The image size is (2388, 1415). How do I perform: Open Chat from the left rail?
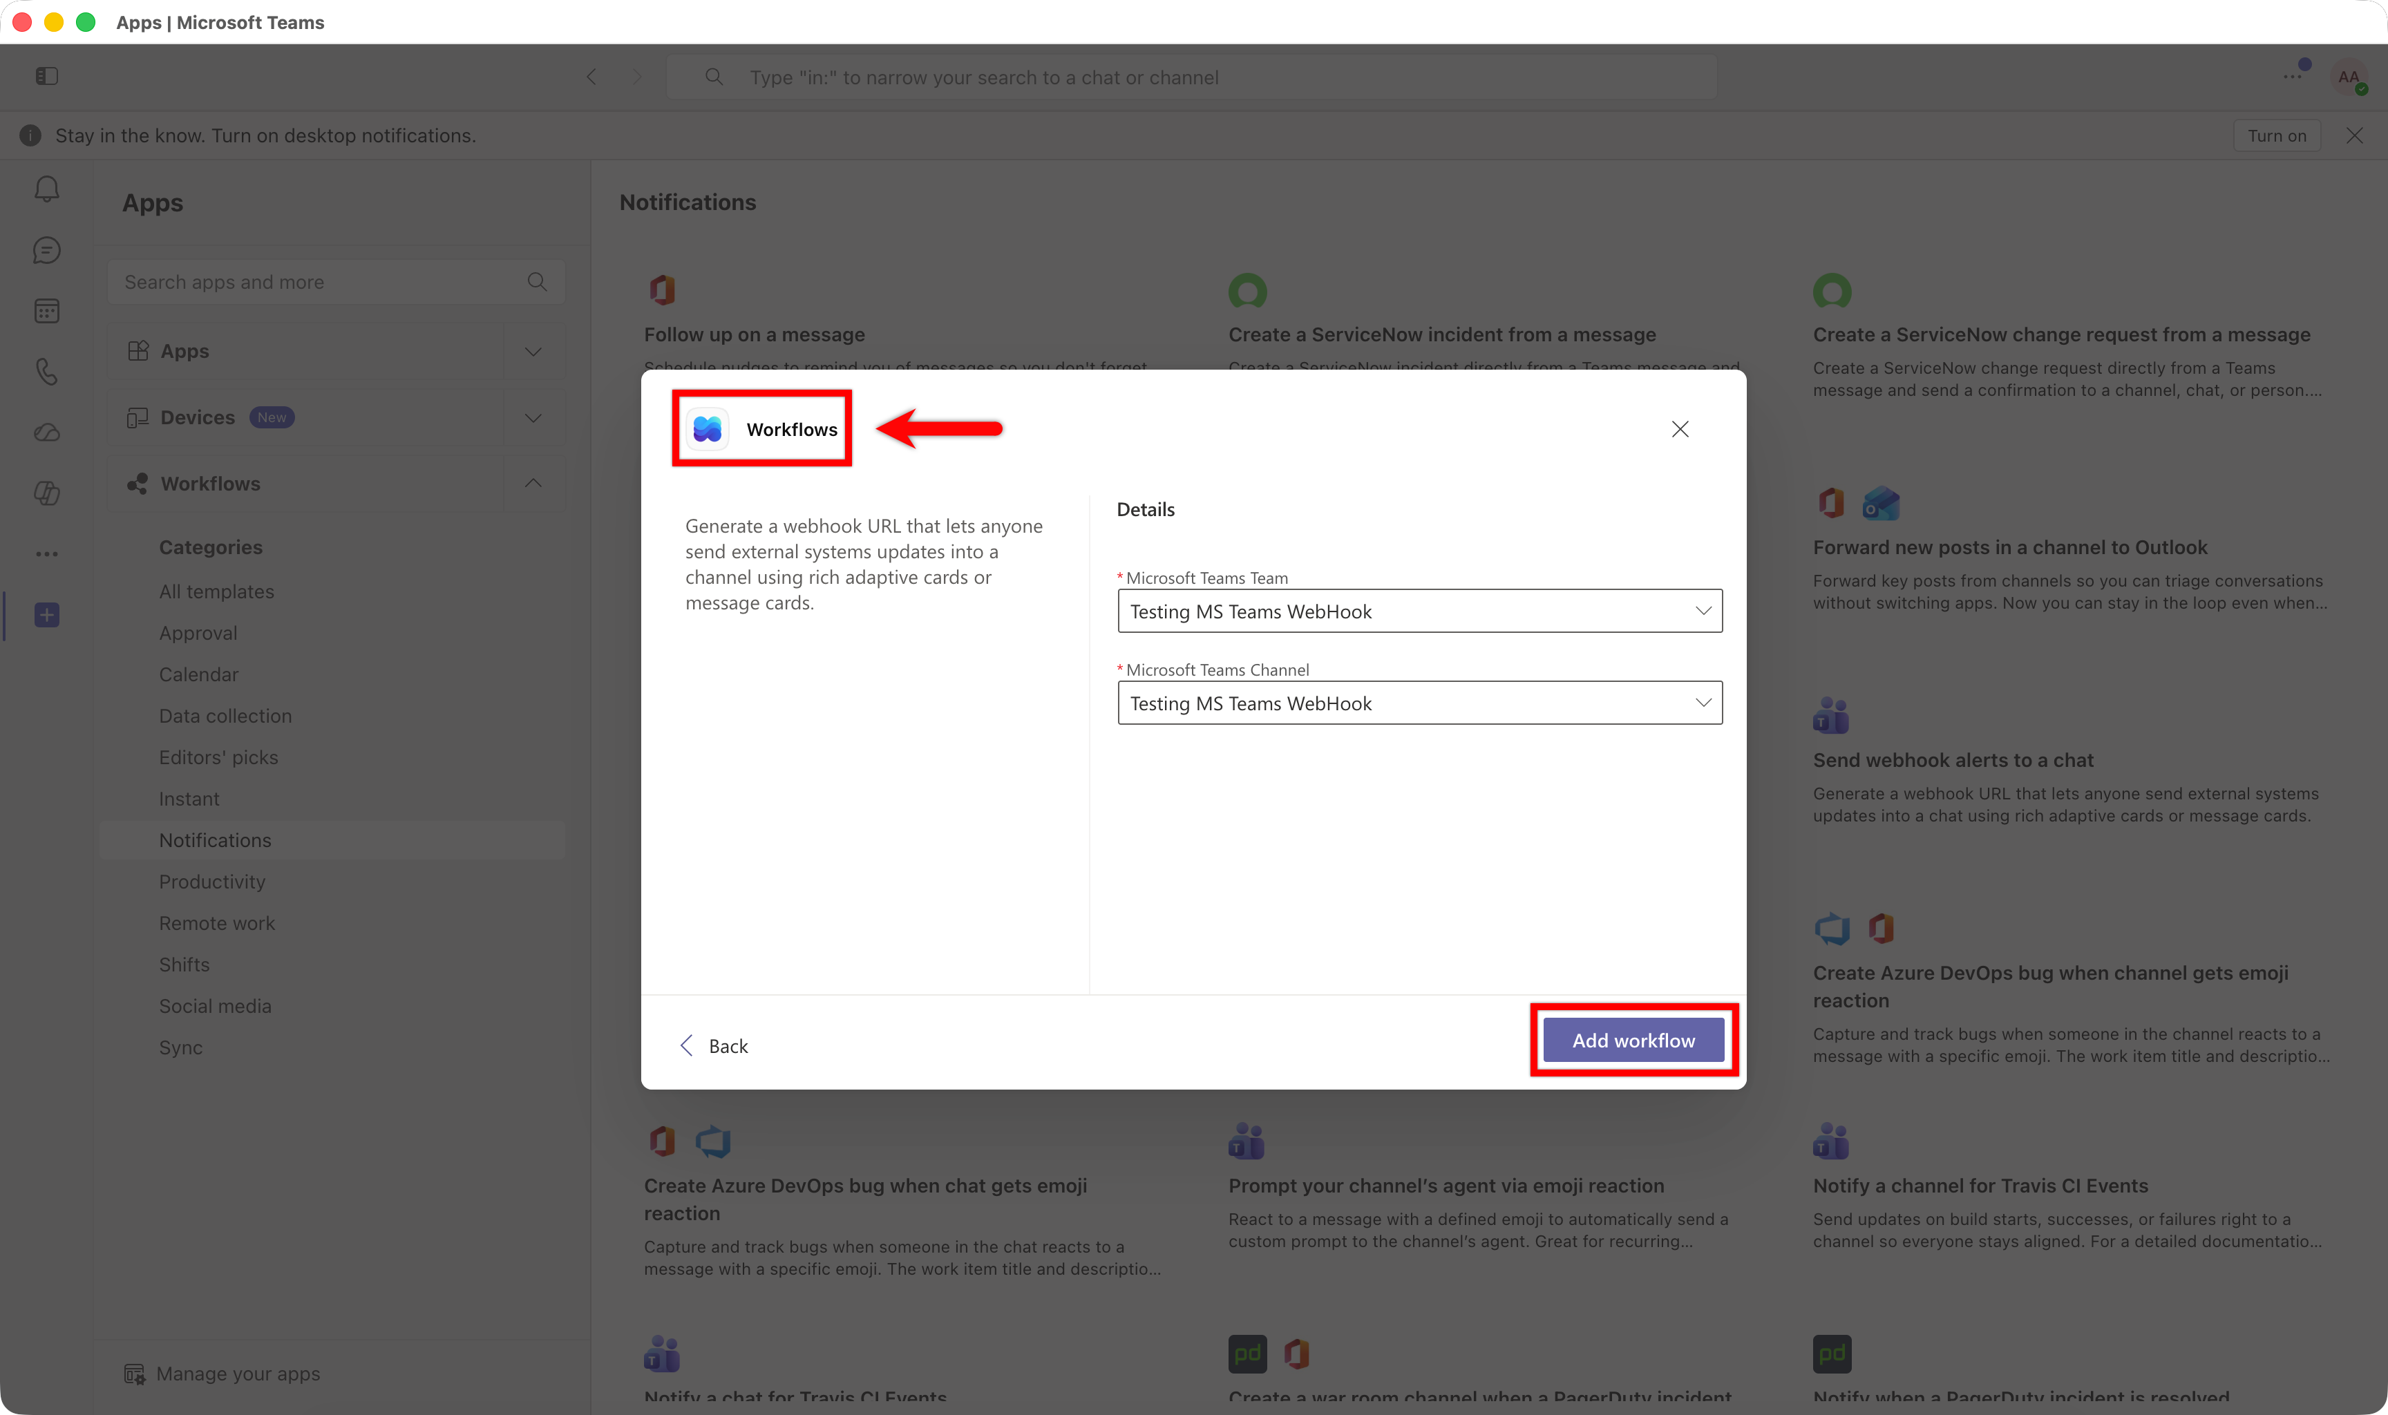(x=47, y=250)
